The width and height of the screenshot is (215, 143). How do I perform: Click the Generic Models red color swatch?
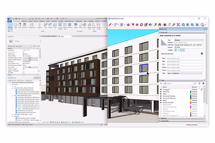pyautogui.click(x=190, y=103)
